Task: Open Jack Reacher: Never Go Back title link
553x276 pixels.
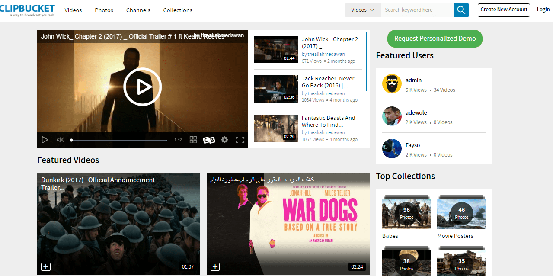Action: pyautogui.click(x=328, y=82)
